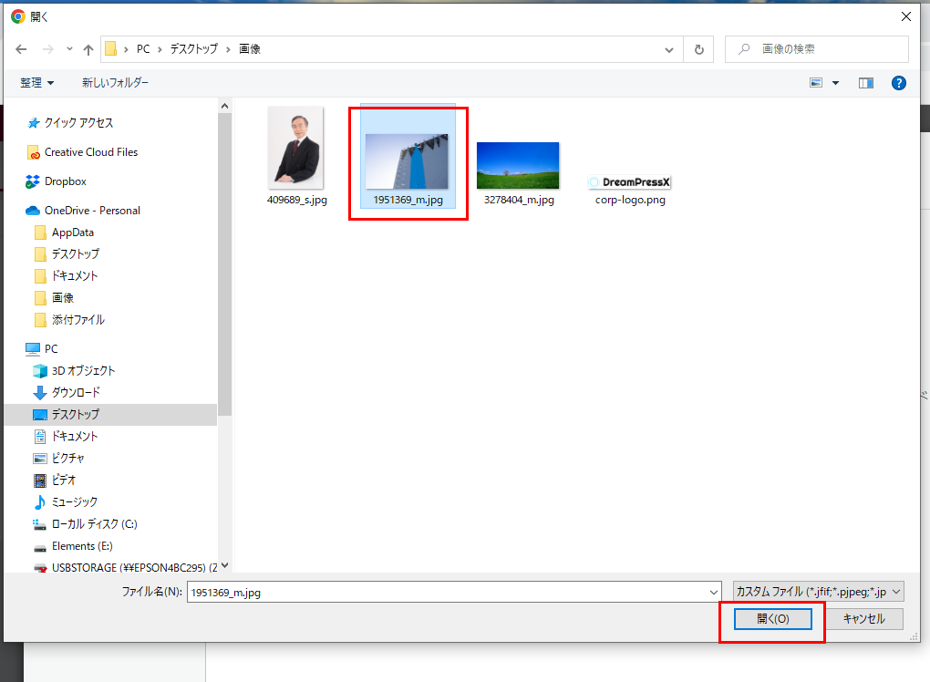
Task: Go up one folder level
Action: click(x=88, y=49)
